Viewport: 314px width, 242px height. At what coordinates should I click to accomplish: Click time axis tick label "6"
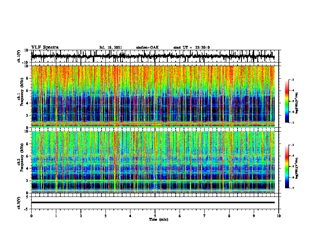pyautogui.click(x=180, y=216)
